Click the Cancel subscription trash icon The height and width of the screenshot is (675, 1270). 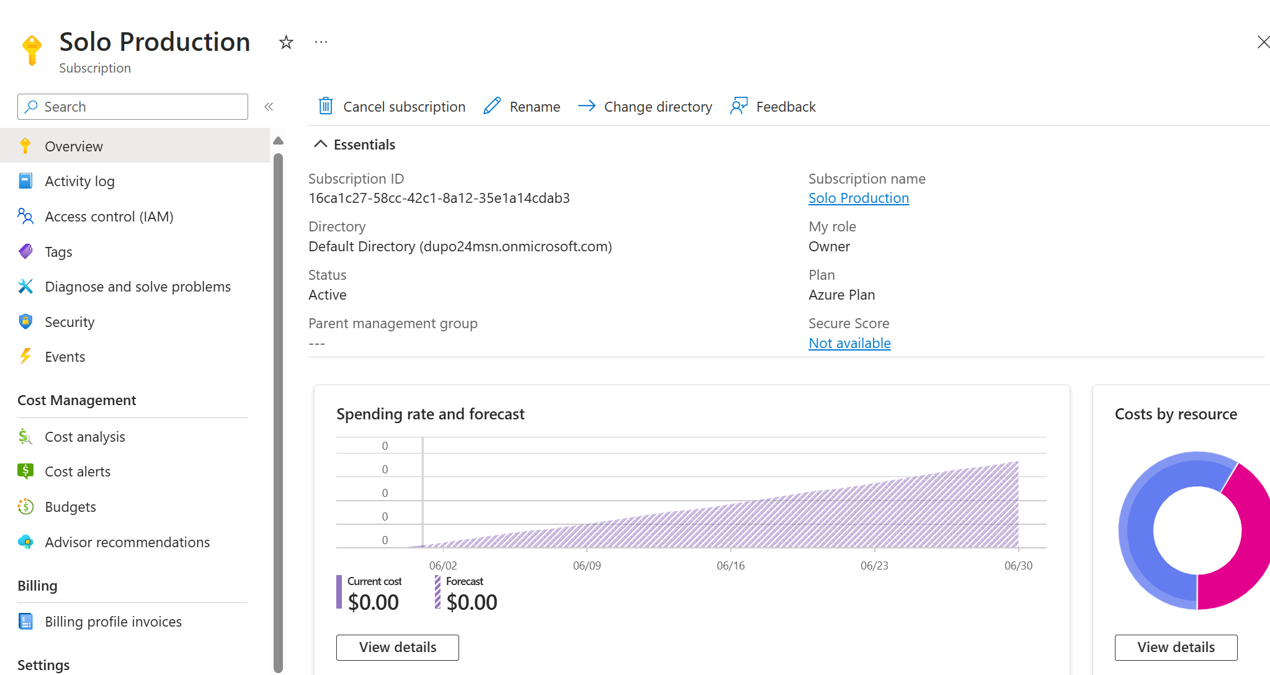326,106
